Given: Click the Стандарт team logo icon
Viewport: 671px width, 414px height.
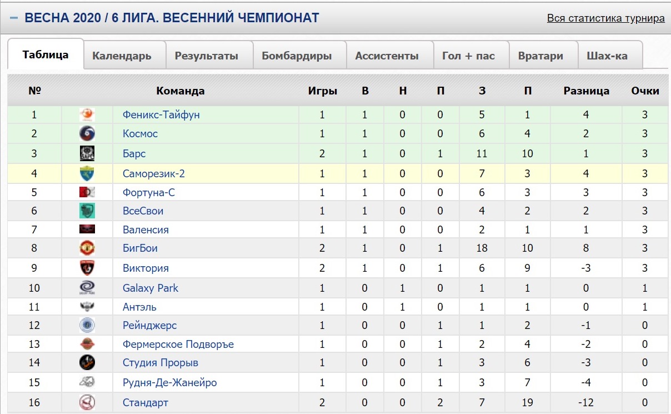Looking at the screenshot, I should coord(87,402).
